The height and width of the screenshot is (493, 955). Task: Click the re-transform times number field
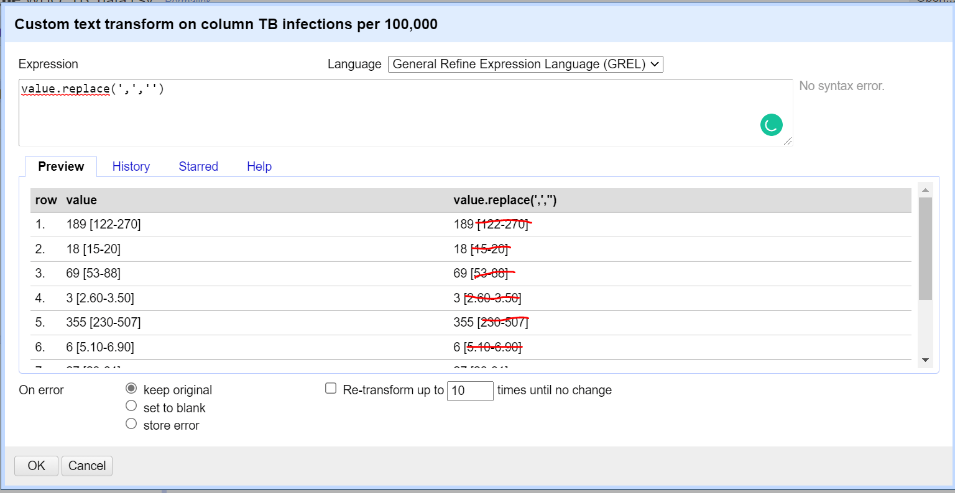tap(470, 391)
